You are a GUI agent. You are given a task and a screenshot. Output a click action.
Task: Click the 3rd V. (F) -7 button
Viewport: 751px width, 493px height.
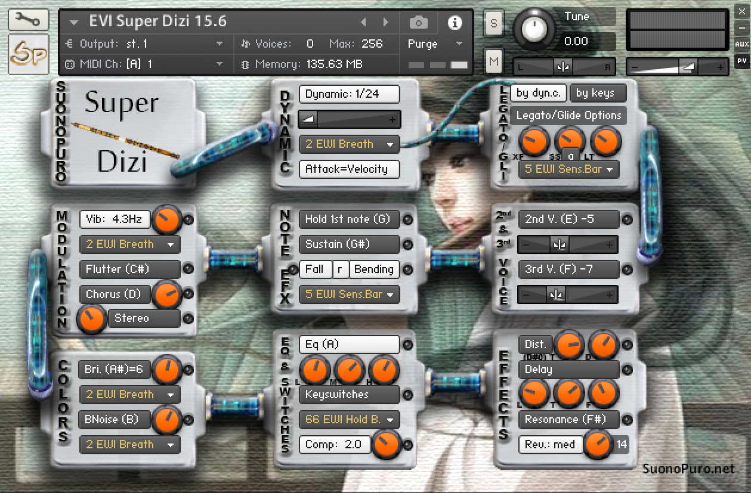(x=568, y=269)
